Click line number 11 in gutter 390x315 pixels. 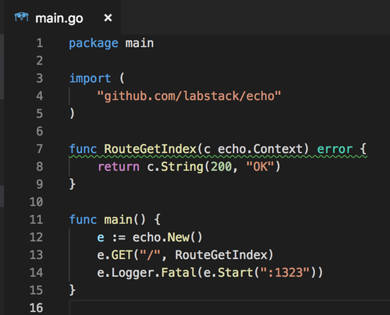[36, 220]
